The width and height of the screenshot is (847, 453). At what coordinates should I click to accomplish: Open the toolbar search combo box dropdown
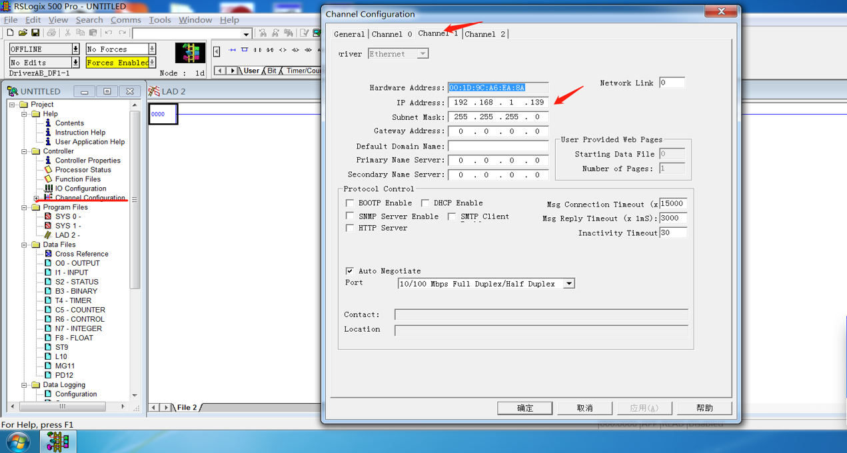246,34
